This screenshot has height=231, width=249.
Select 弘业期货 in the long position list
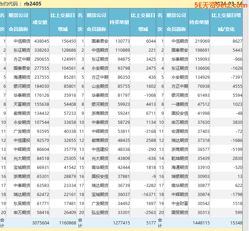point(100,213)
